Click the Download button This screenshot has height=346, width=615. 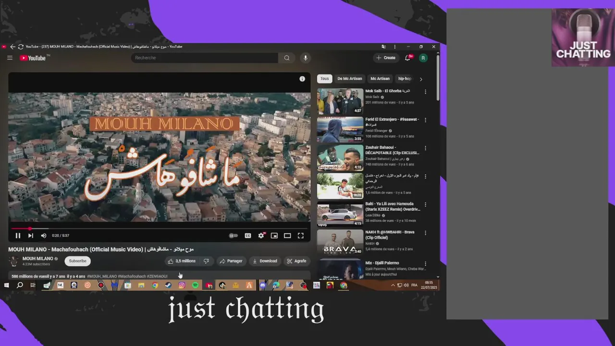(x=265, y=261)
